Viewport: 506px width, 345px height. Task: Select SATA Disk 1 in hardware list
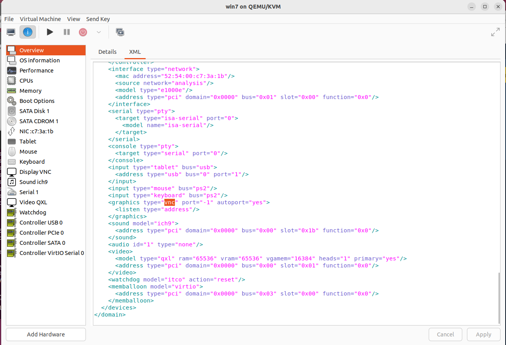point(34,111)
